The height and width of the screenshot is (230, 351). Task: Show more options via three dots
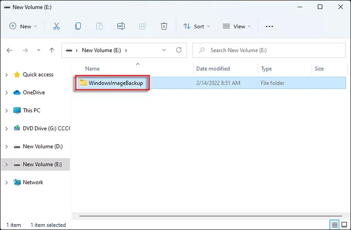pos(269,27)
